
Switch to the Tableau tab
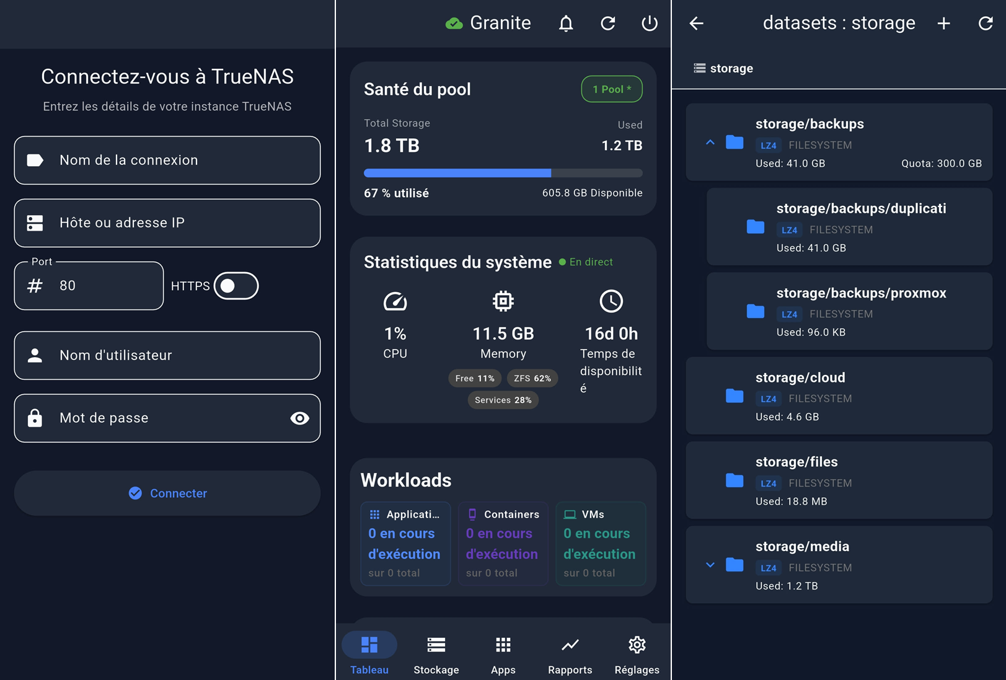point(369,645)
